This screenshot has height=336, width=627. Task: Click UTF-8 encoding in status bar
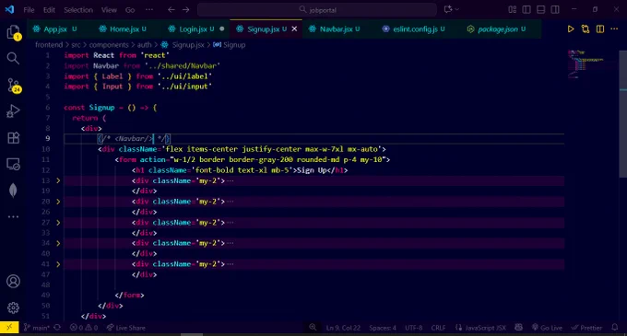[x=413, y=328]
